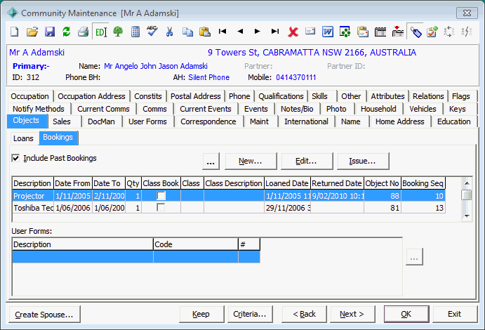
Task: Switch to the Qualifications tab
Action: [x=281, y=96]
